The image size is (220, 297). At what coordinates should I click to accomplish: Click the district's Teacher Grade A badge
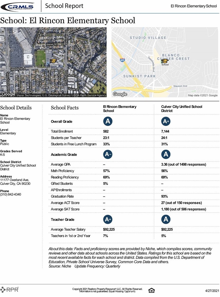[166, 219]
